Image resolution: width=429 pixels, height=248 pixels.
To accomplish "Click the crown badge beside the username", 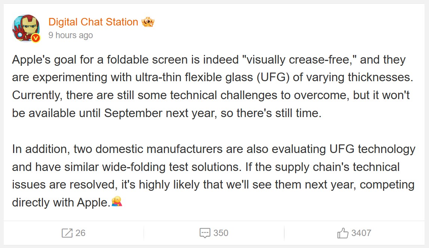I will (148, 22).
